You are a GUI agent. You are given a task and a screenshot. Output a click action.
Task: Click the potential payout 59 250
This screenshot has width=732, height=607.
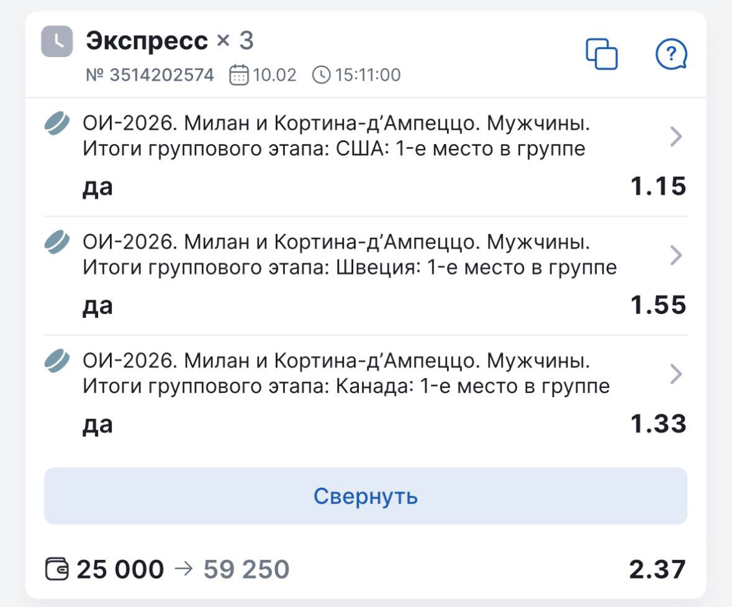coord(246,569)
